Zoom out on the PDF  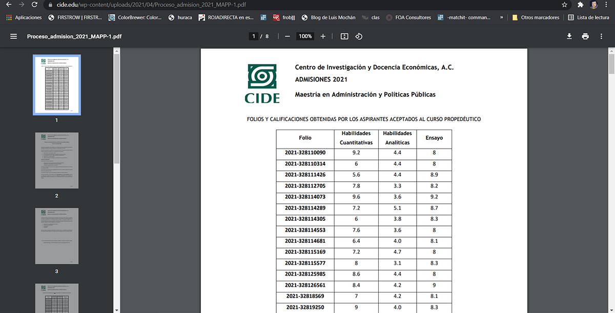(x=288, y=36)
